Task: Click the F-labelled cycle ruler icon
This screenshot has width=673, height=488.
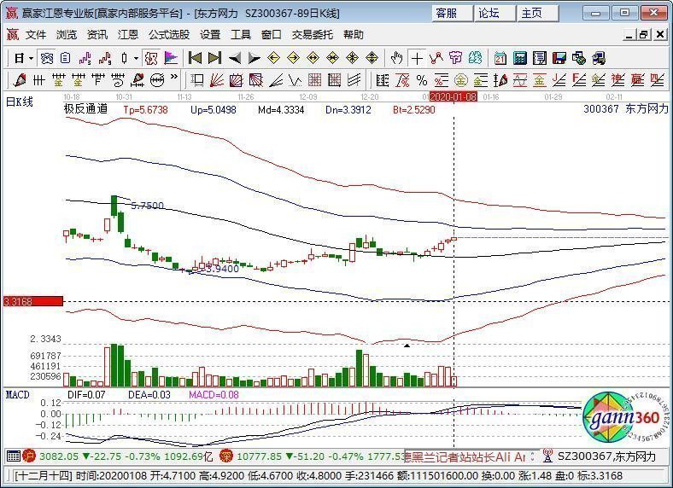Action: coord(98,80)
